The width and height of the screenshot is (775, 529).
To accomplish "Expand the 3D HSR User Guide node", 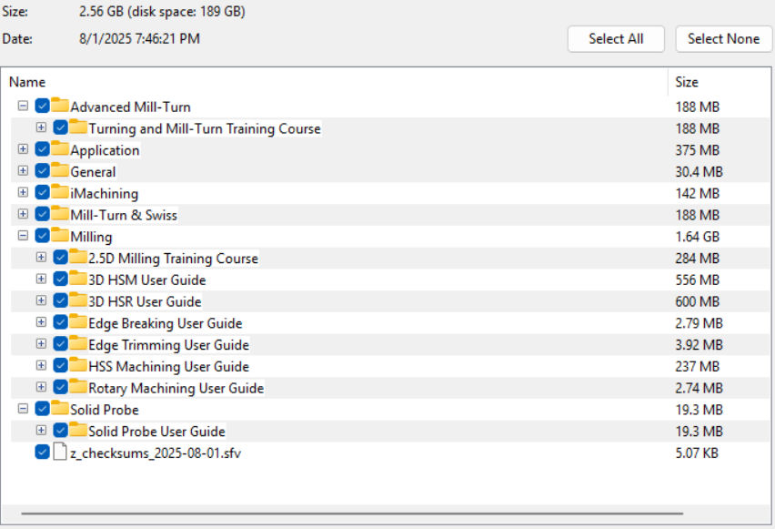I will [x=41, y=301].
